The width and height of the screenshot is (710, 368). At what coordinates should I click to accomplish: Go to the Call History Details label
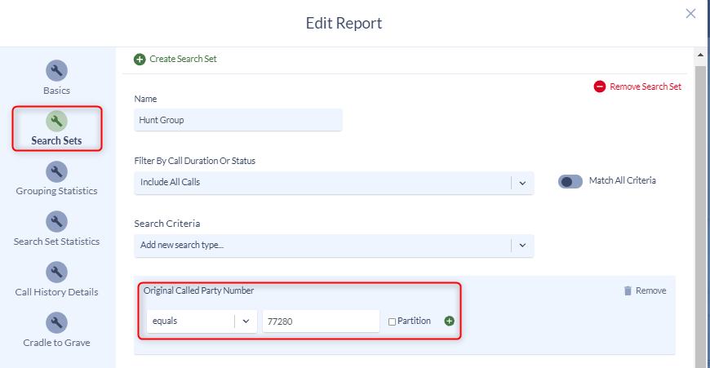(56, 292)
